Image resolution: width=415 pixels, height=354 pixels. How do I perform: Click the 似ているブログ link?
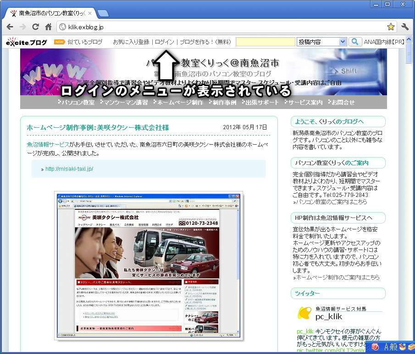click(x=85, y=42)
